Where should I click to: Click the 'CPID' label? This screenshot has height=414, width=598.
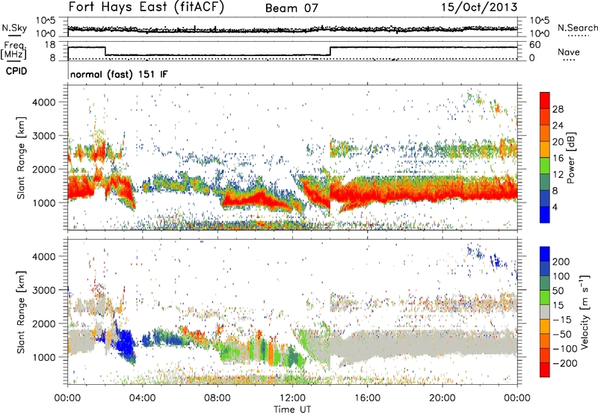click(x=16, y=71)
